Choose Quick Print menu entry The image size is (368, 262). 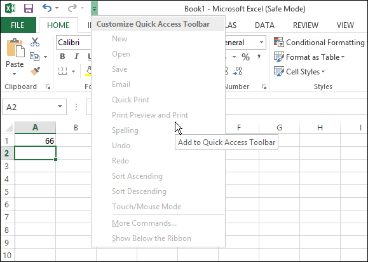(x=158, y=100)
